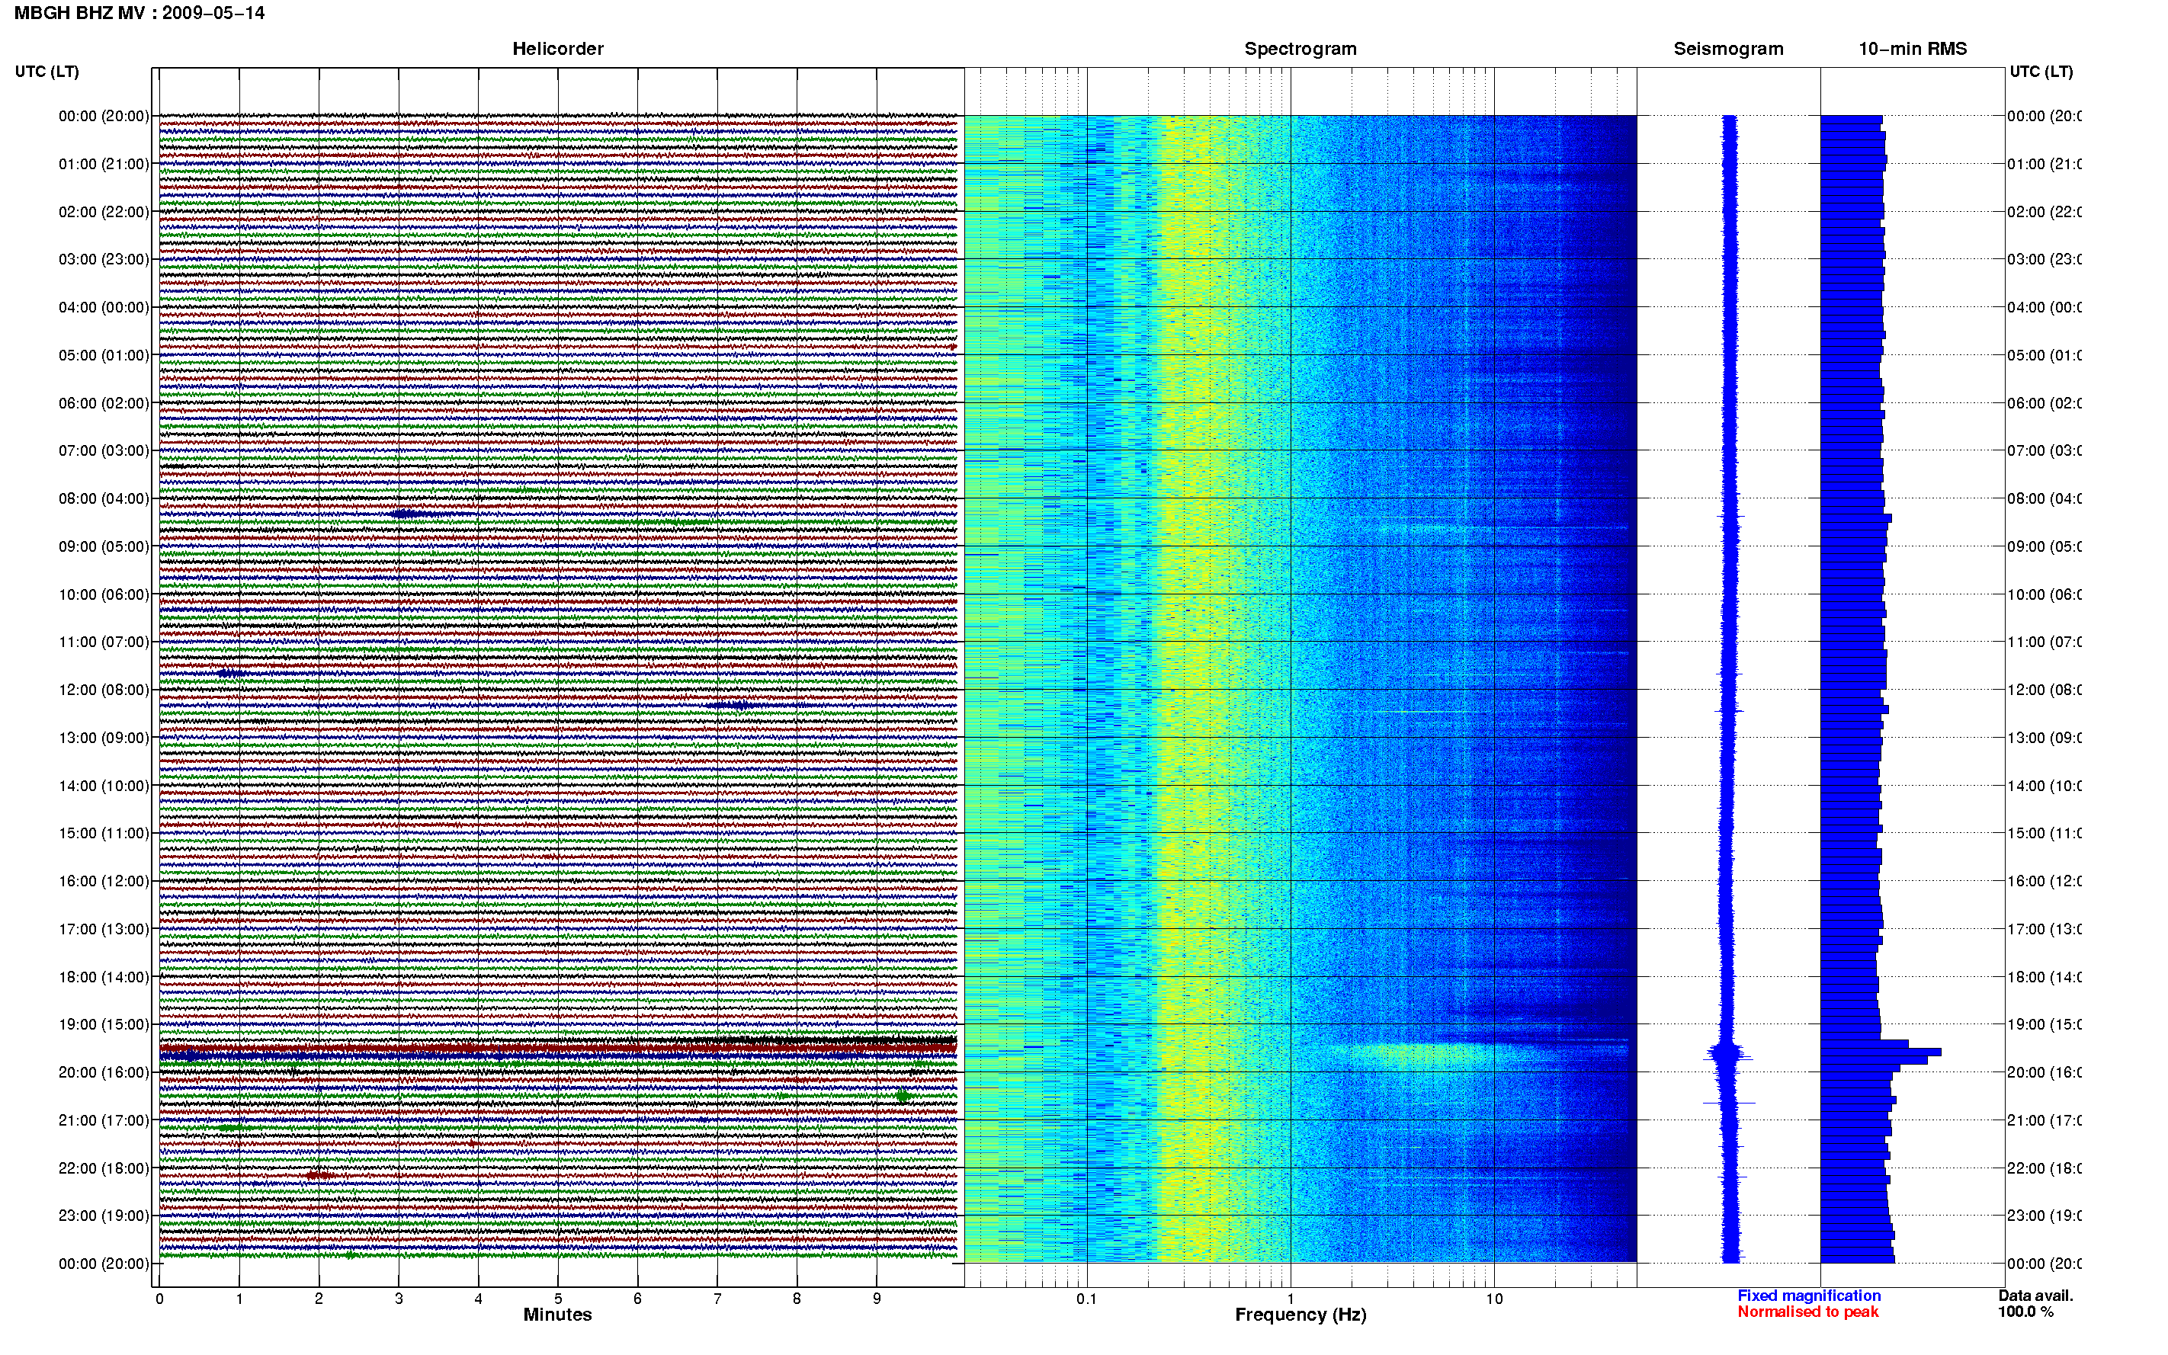This screenshot has width=2168, height=1355.
Task: Click the left '18:00 (14:00)' time label
Action: coord(104,977)
